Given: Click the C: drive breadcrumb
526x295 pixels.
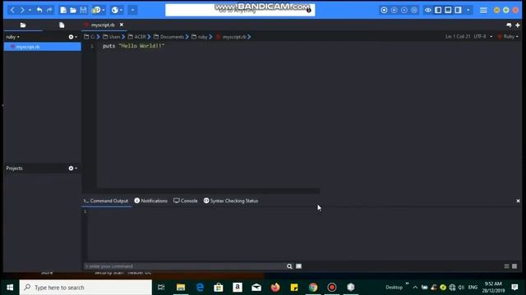Looking at the screenshot, I should tap(90, 37).
